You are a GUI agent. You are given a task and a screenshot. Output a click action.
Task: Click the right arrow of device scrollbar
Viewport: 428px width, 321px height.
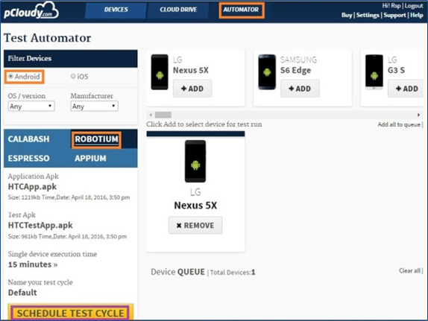pyautogui.click(x=418, y=115)
